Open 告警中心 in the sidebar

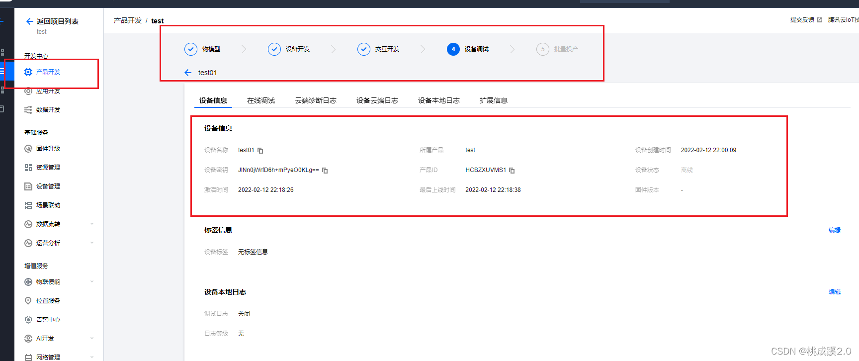point(48,320)
